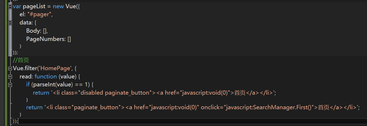Collapse the if parseInt block
Screen dimensions: 367x126
point(10,85)
